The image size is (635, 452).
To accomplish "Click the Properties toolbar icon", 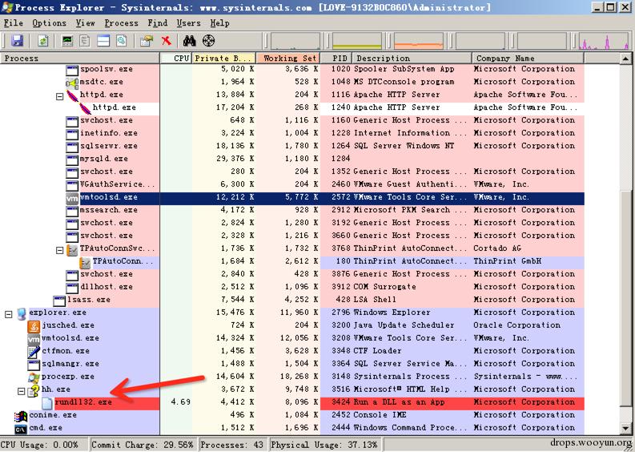I will pos(146,41).
